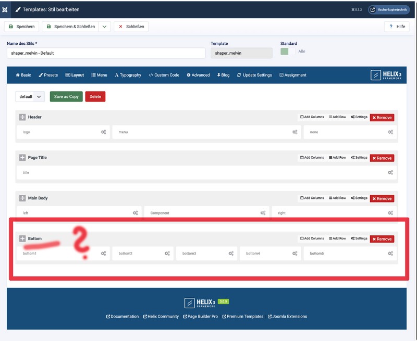Screen dimensions: 417x341
Task: Open gear settings for bottom3 column
Action: (231, 254)
